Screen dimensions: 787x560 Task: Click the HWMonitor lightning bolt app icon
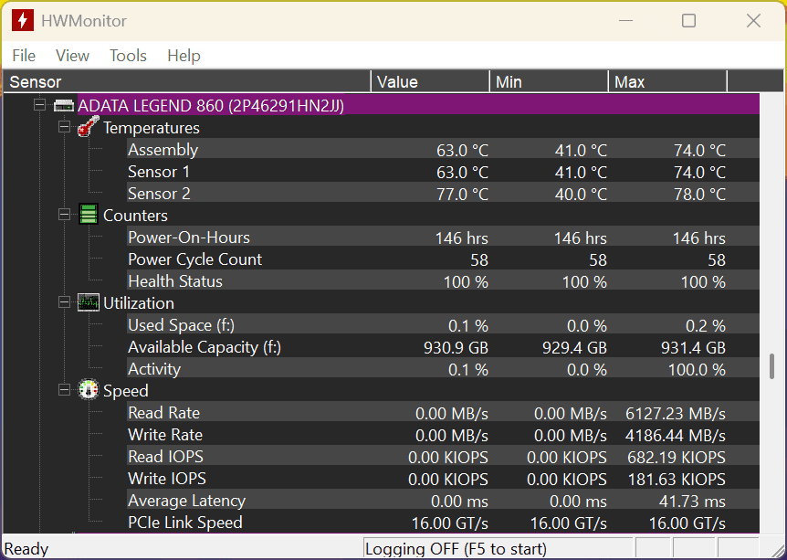23,21
